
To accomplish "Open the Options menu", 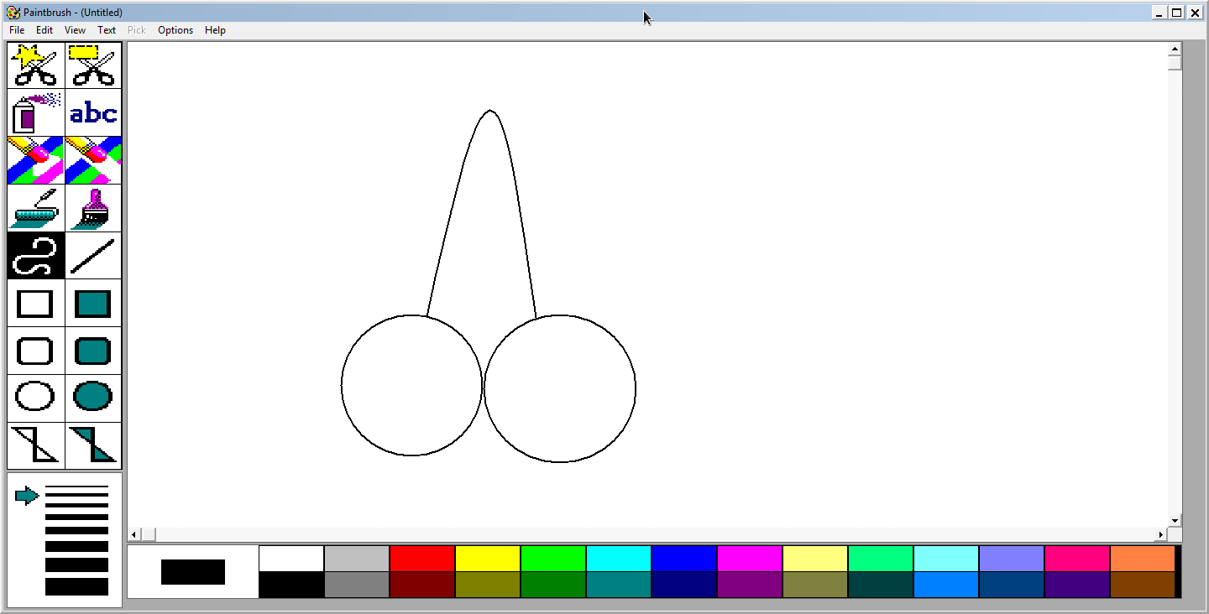I will coord(175,30).
